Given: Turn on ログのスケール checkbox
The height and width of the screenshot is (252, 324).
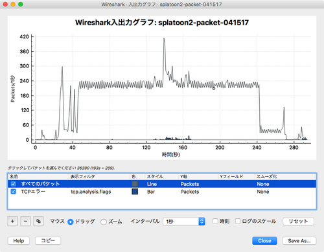Looking at the screenshot, I should [x=238, y=221].
